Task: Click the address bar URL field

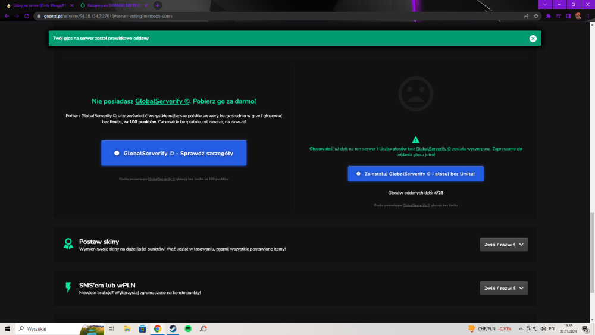Action: [x=281, y=16]
